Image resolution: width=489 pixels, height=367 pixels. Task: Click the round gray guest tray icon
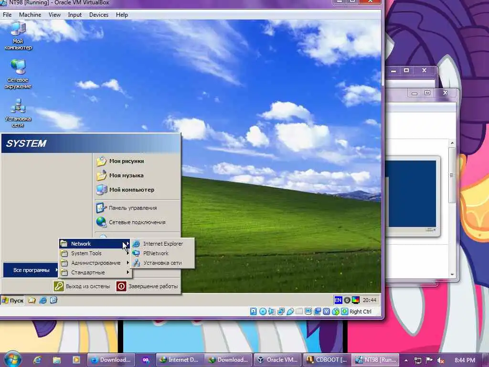(347, 300)
